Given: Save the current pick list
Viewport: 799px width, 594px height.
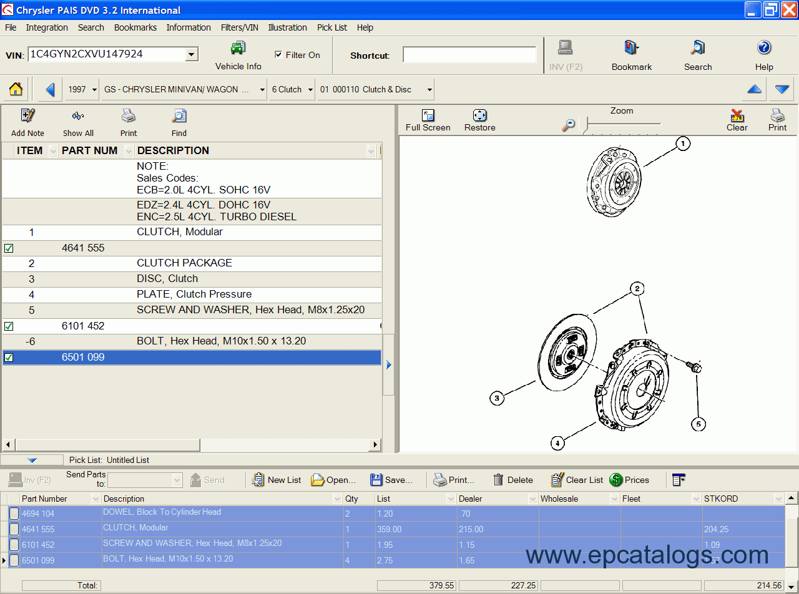Looking at the screenshot, I should 391,480.
